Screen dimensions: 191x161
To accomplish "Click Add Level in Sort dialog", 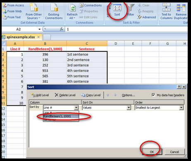I will [40, 95].
